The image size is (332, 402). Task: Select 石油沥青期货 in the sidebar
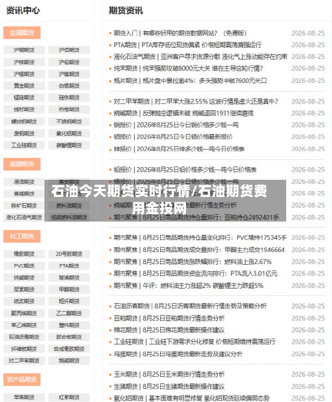pos(24,337)
